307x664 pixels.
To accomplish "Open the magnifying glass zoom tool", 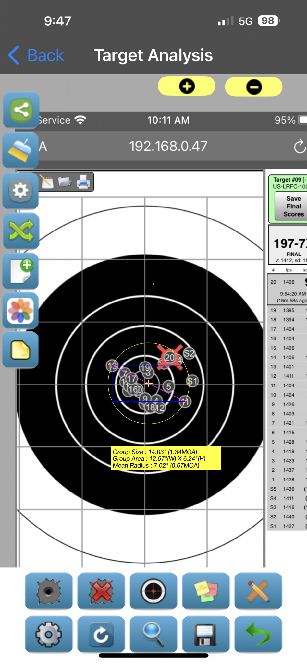I will [x=153, y=634].
